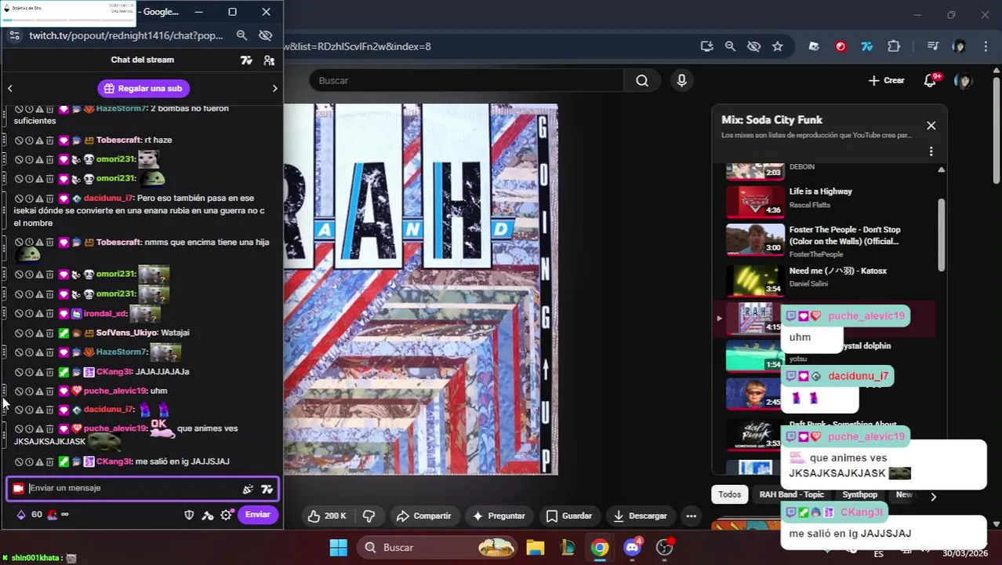
Task: Warn SofVens_Ukiyo on the Watajai message
Action: point(39,334)
